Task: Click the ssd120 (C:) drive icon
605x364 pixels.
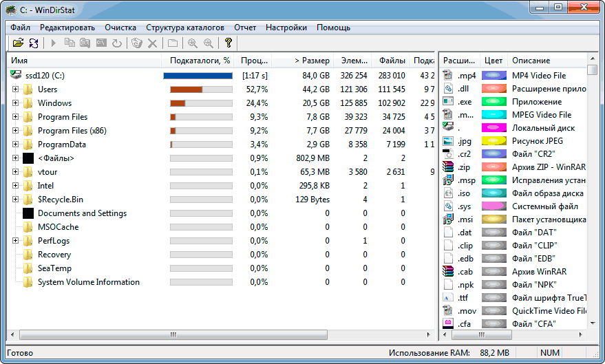Action: (x=17, y=75)
